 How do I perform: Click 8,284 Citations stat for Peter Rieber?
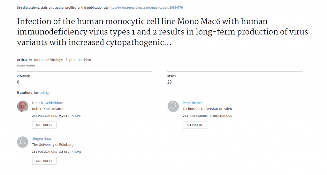pyautogui.click(x=221, y=116)
